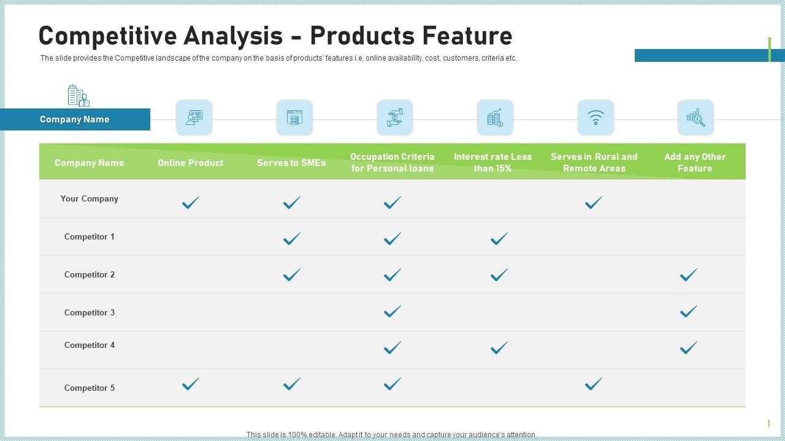Click Competitor 3 Occupation Criteria checkmark
The width and height of the screenshot is (785, 441).
(x=392, y=311)
